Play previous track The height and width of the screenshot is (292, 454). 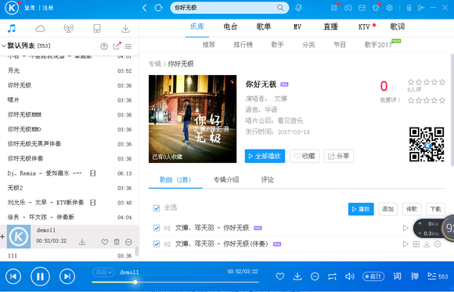coord(13,276)
